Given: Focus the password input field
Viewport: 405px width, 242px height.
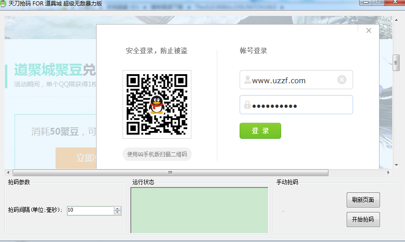Looking at the screenshot, I should 296,105.
